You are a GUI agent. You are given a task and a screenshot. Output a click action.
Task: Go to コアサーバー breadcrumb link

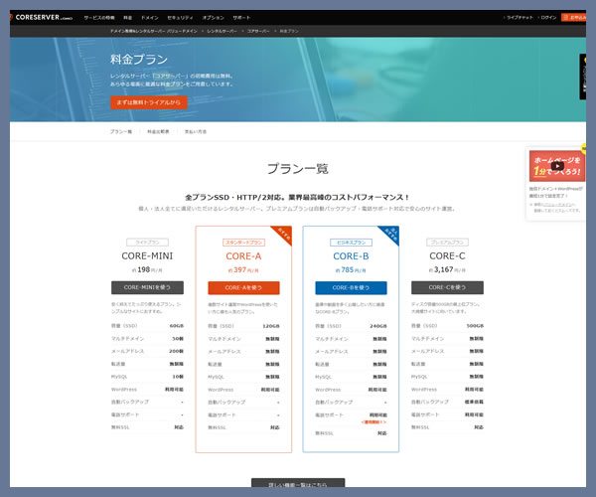[x=258, y=31]
